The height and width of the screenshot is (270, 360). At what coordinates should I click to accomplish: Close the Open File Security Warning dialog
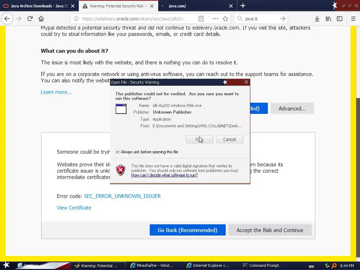(x=246, y=82)
